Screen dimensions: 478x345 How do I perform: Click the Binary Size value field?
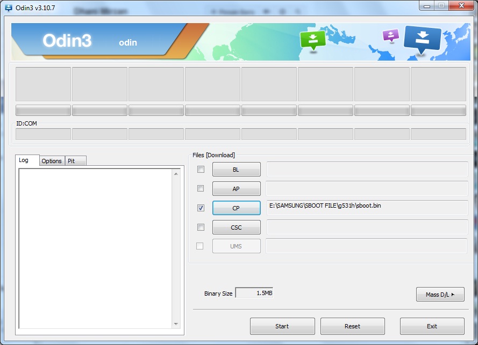[x=255, y=292]
